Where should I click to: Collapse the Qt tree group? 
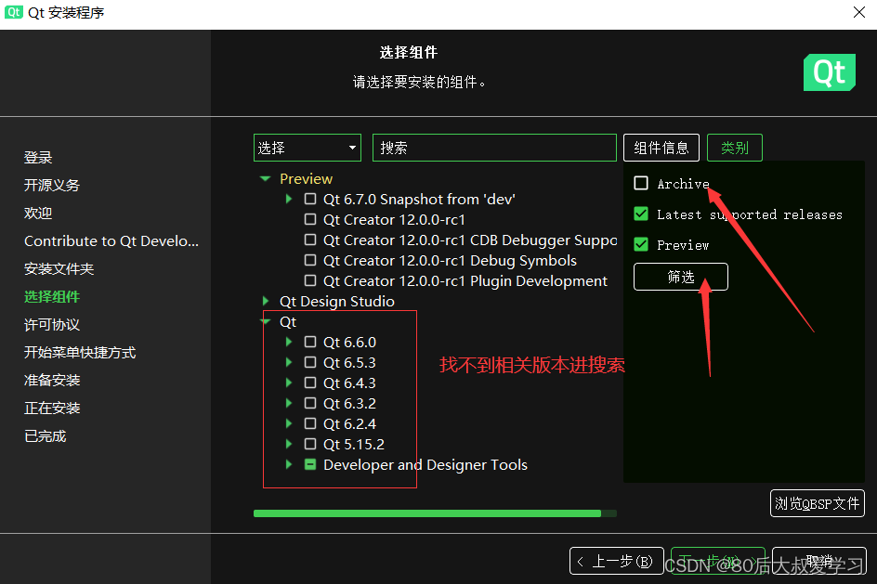pos(265,321)
